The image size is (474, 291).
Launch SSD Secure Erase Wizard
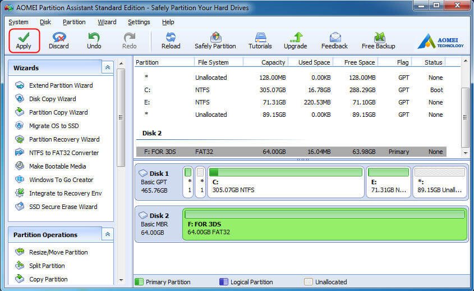coord(56,207)
